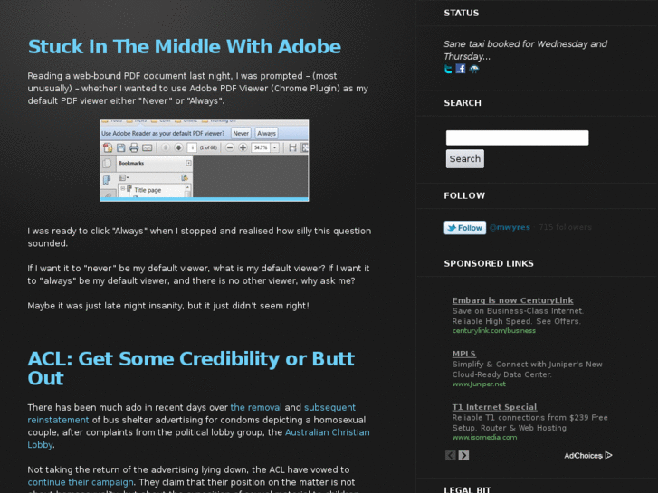Viewport: 658px width, 493px height.
Task: Open "ACL: Get Some Credibility or Butt Out" post
Action: pos(191,368)
